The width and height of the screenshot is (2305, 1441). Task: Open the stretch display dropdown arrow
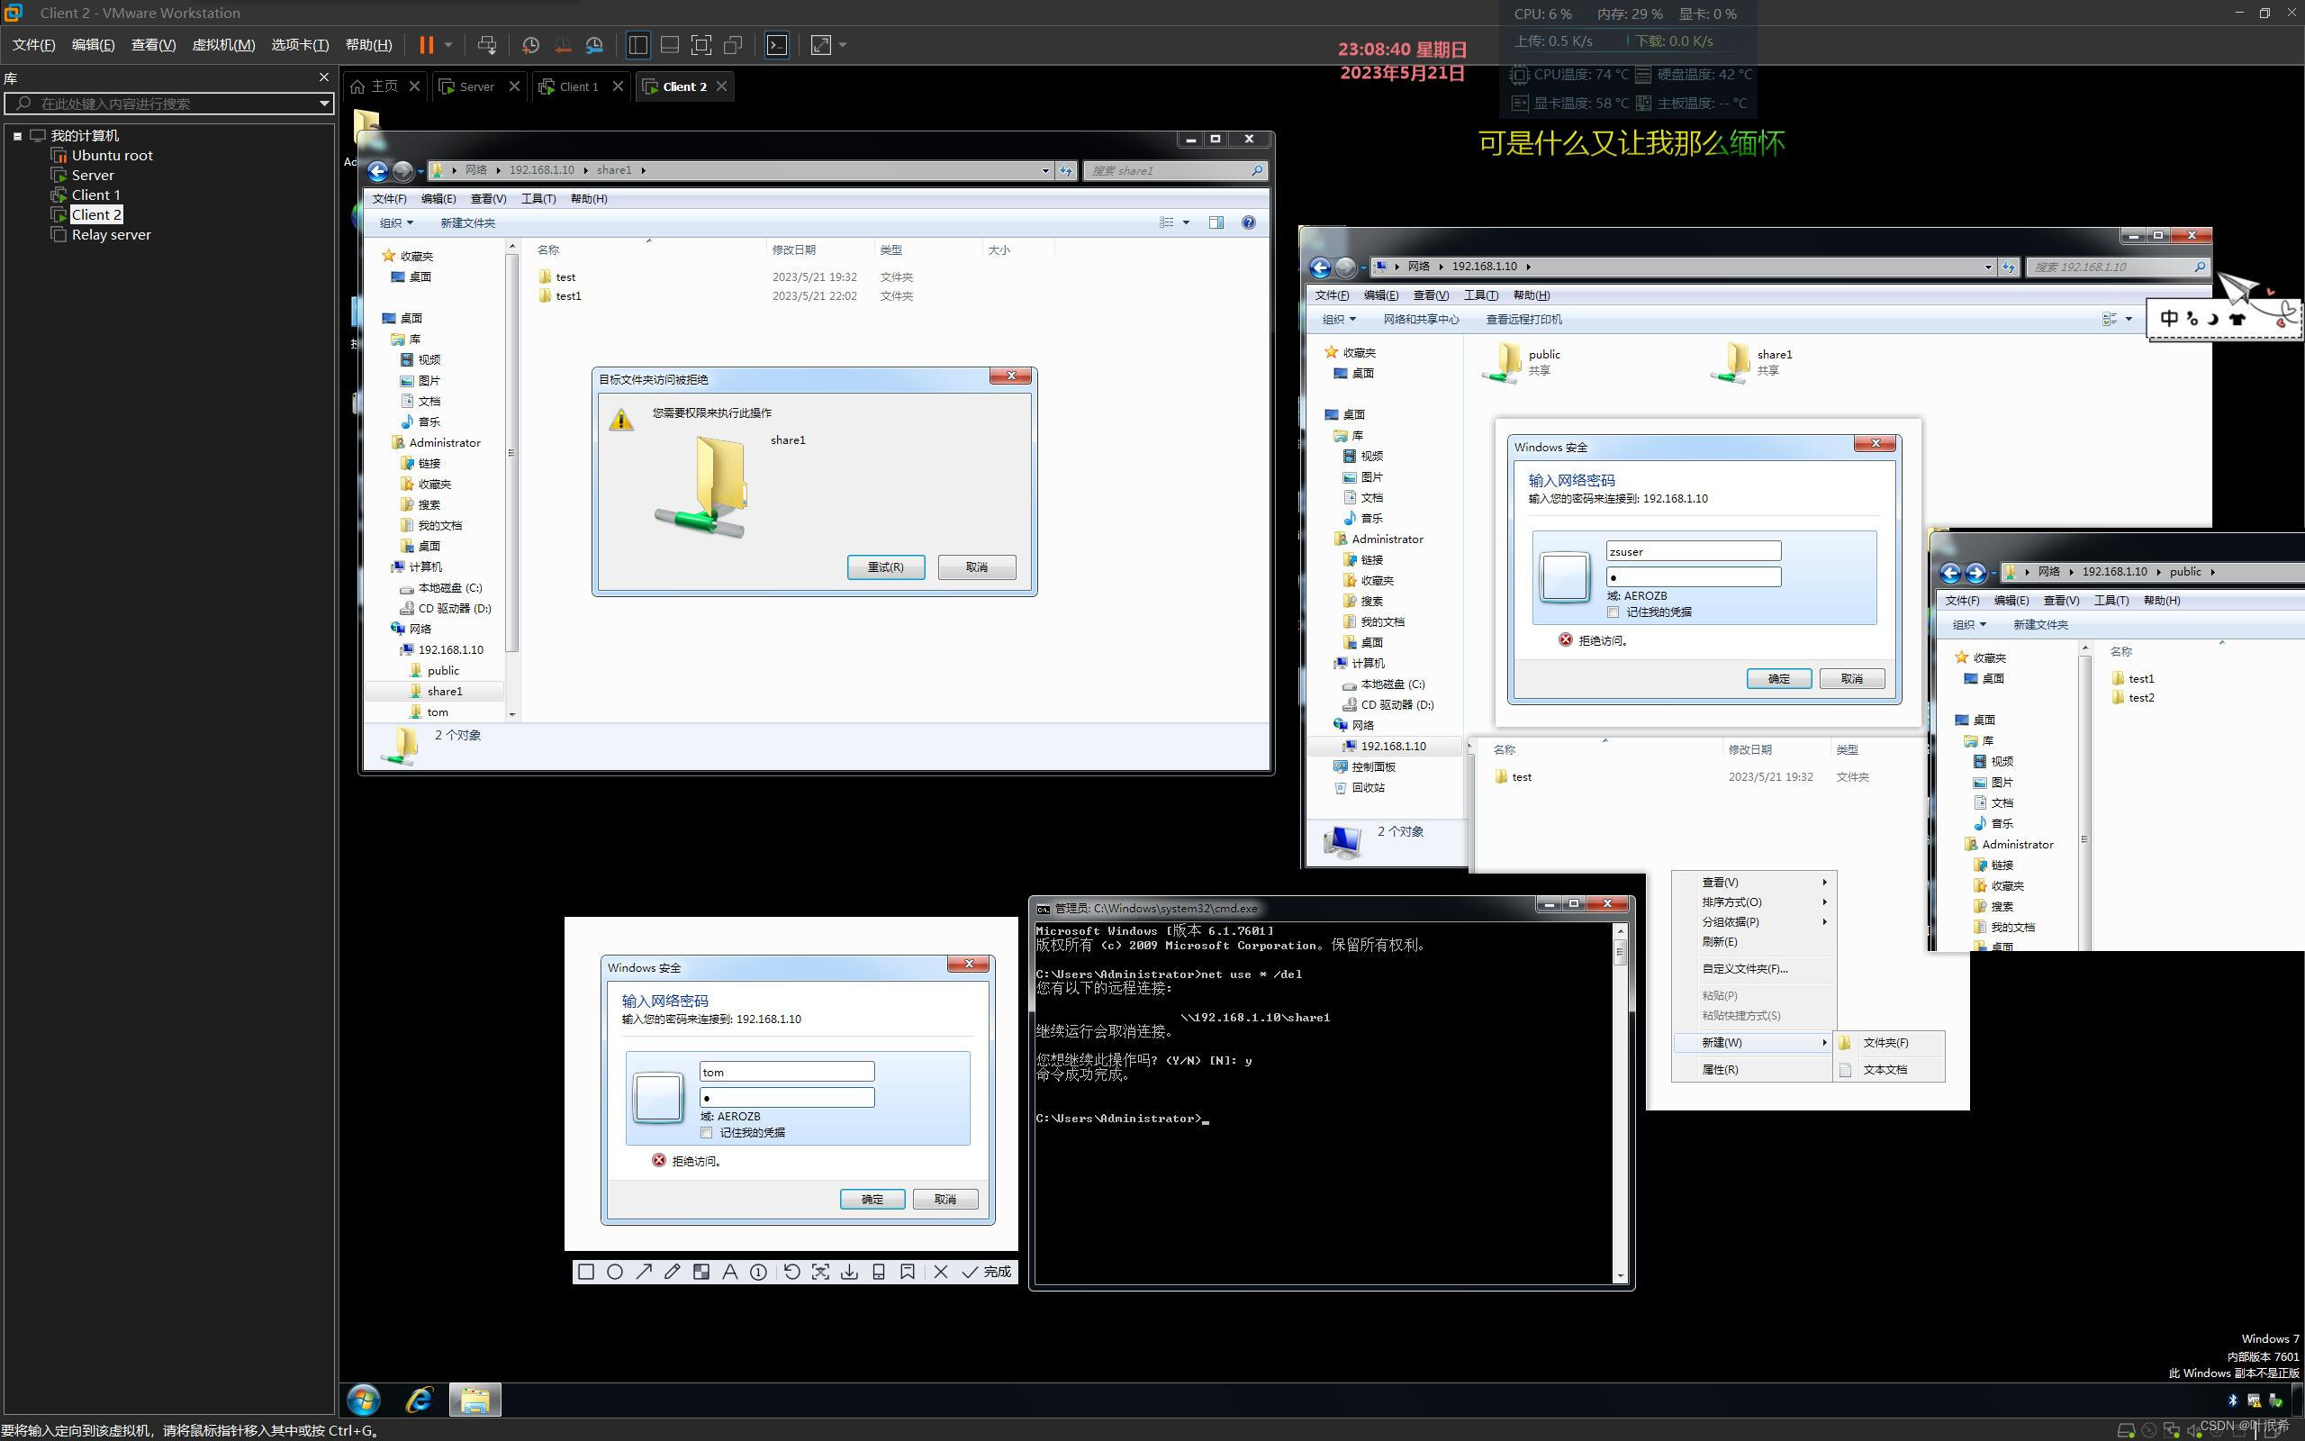[x=842, y=45]
